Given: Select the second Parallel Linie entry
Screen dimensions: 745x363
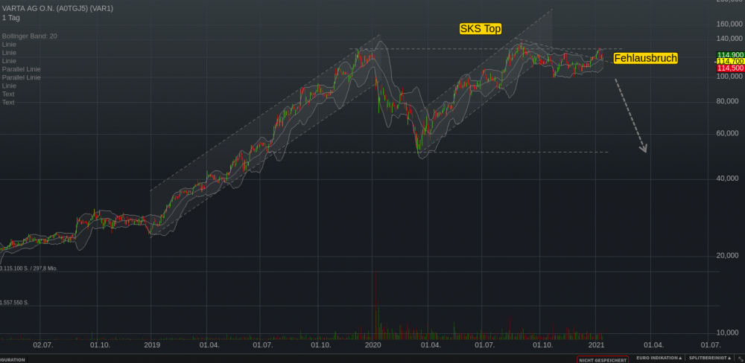Looking at the screenshot, I should click(x=22, y=77).
